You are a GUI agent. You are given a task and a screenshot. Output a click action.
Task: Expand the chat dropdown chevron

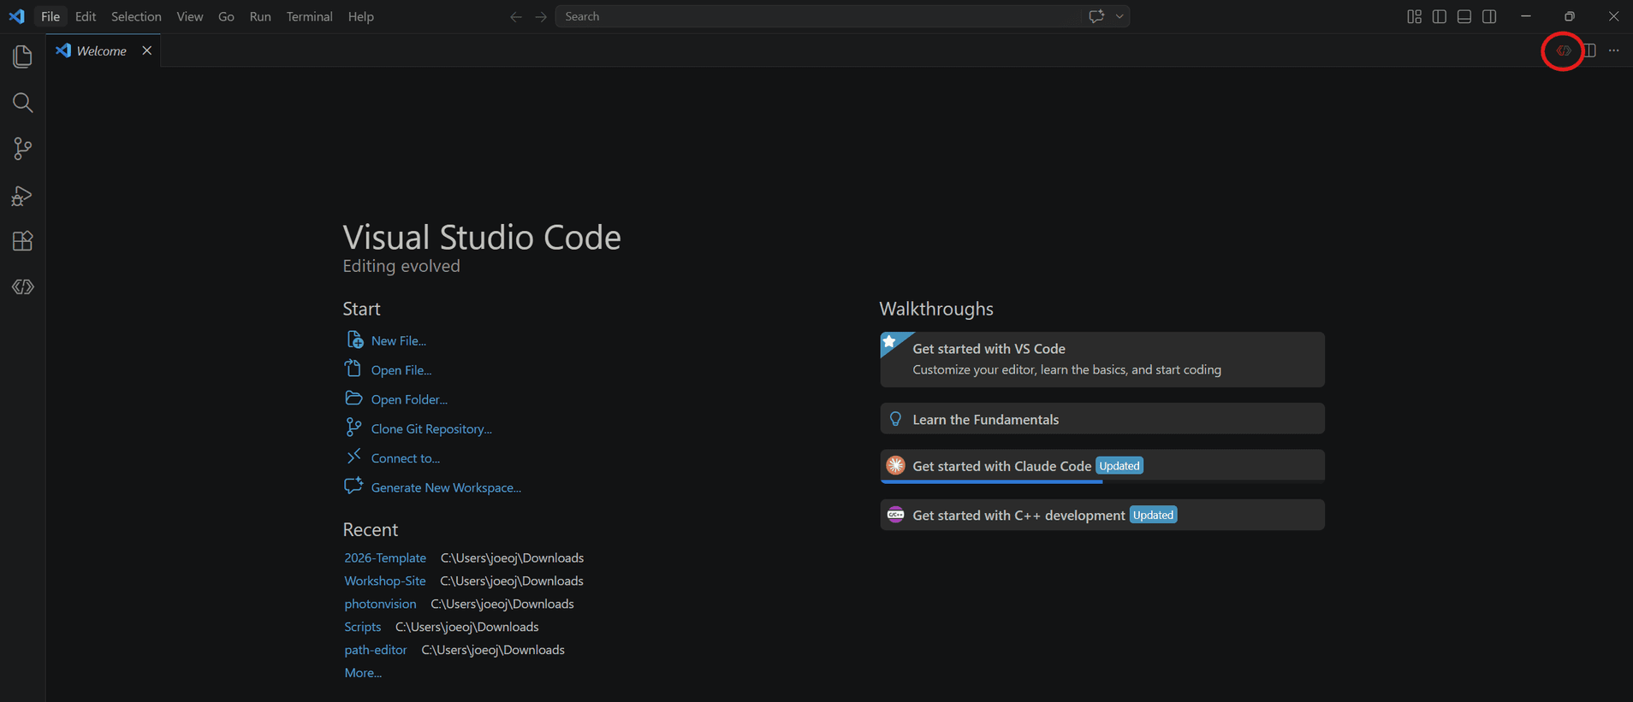[1119, 16]
